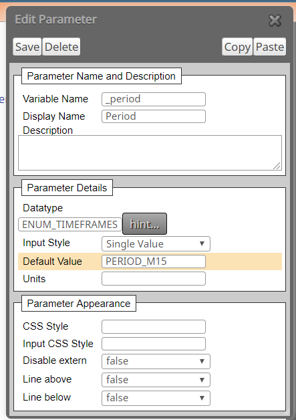Open the Line above dropdown

156,380
